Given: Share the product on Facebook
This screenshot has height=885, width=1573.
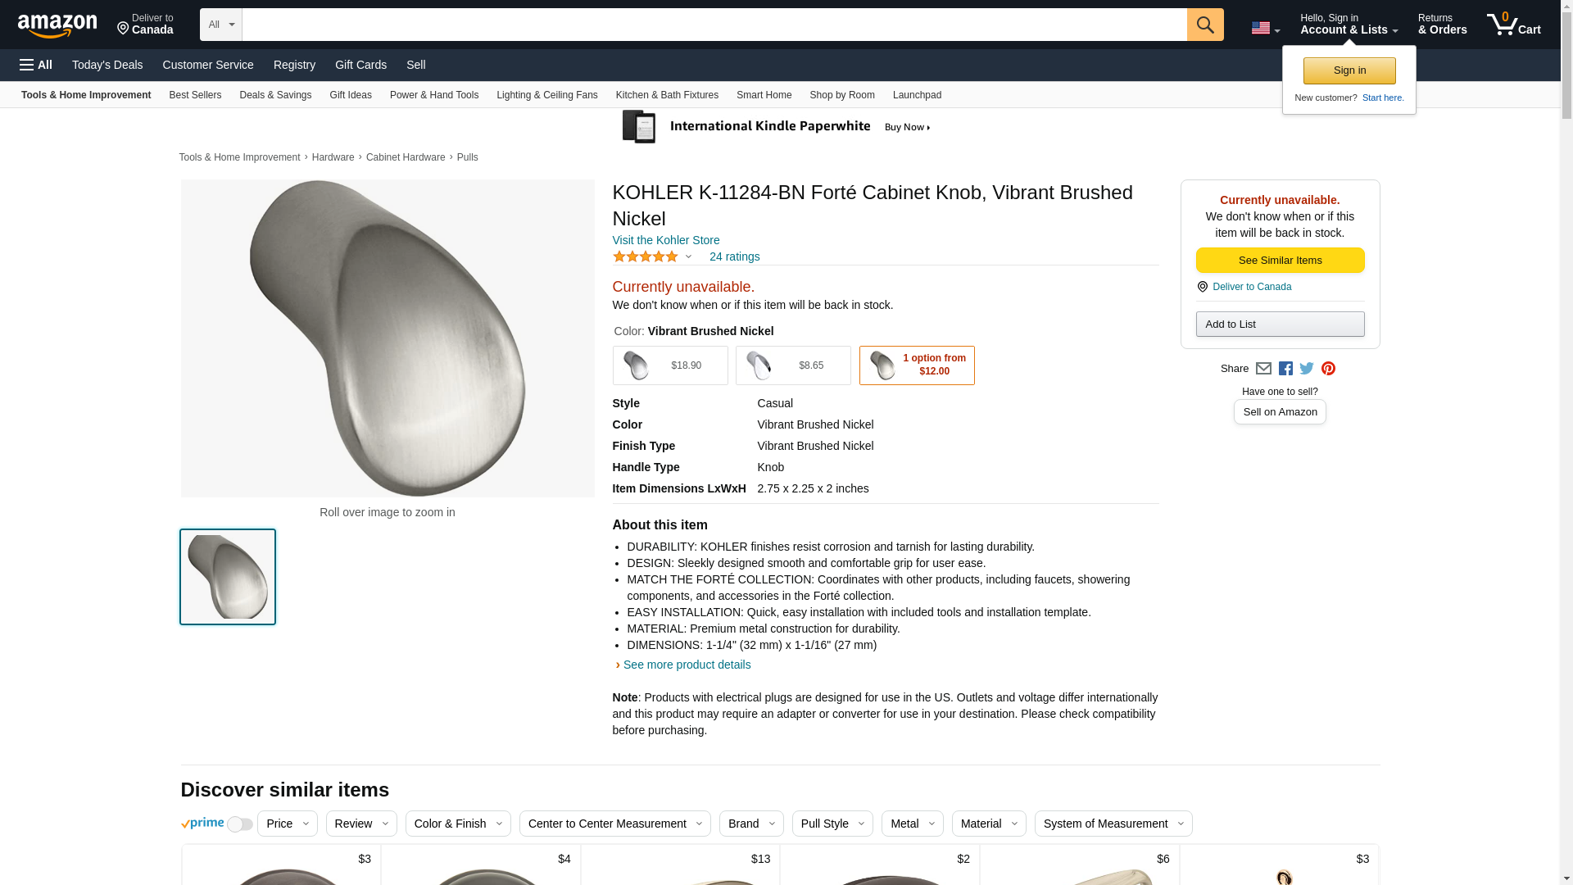Looking at the screenshot, I should (x=1285, y=369).
